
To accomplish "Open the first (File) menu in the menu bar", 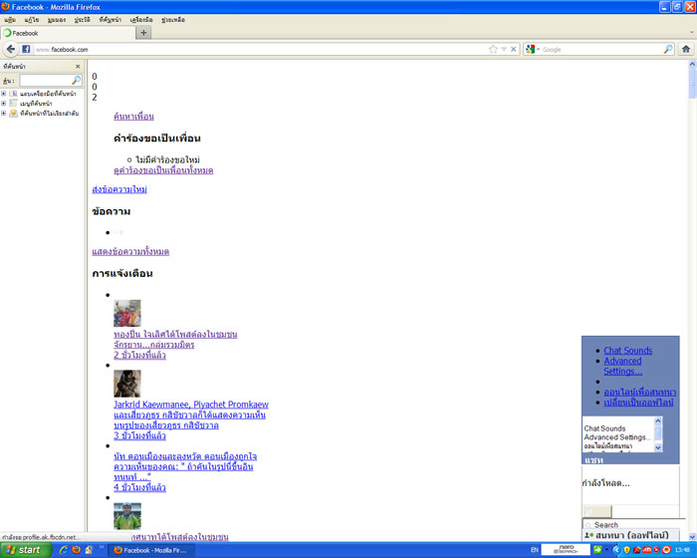I will pyautogui.click(x=10, y=20).
